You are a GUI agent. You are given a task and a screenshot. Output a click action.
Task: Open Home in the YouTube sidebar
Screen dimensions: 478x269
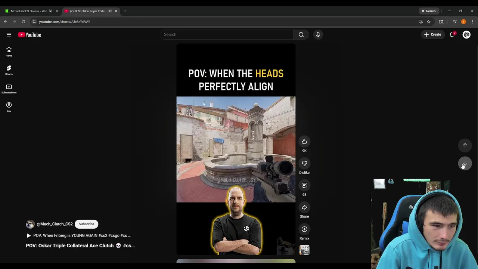pos(9,52)
